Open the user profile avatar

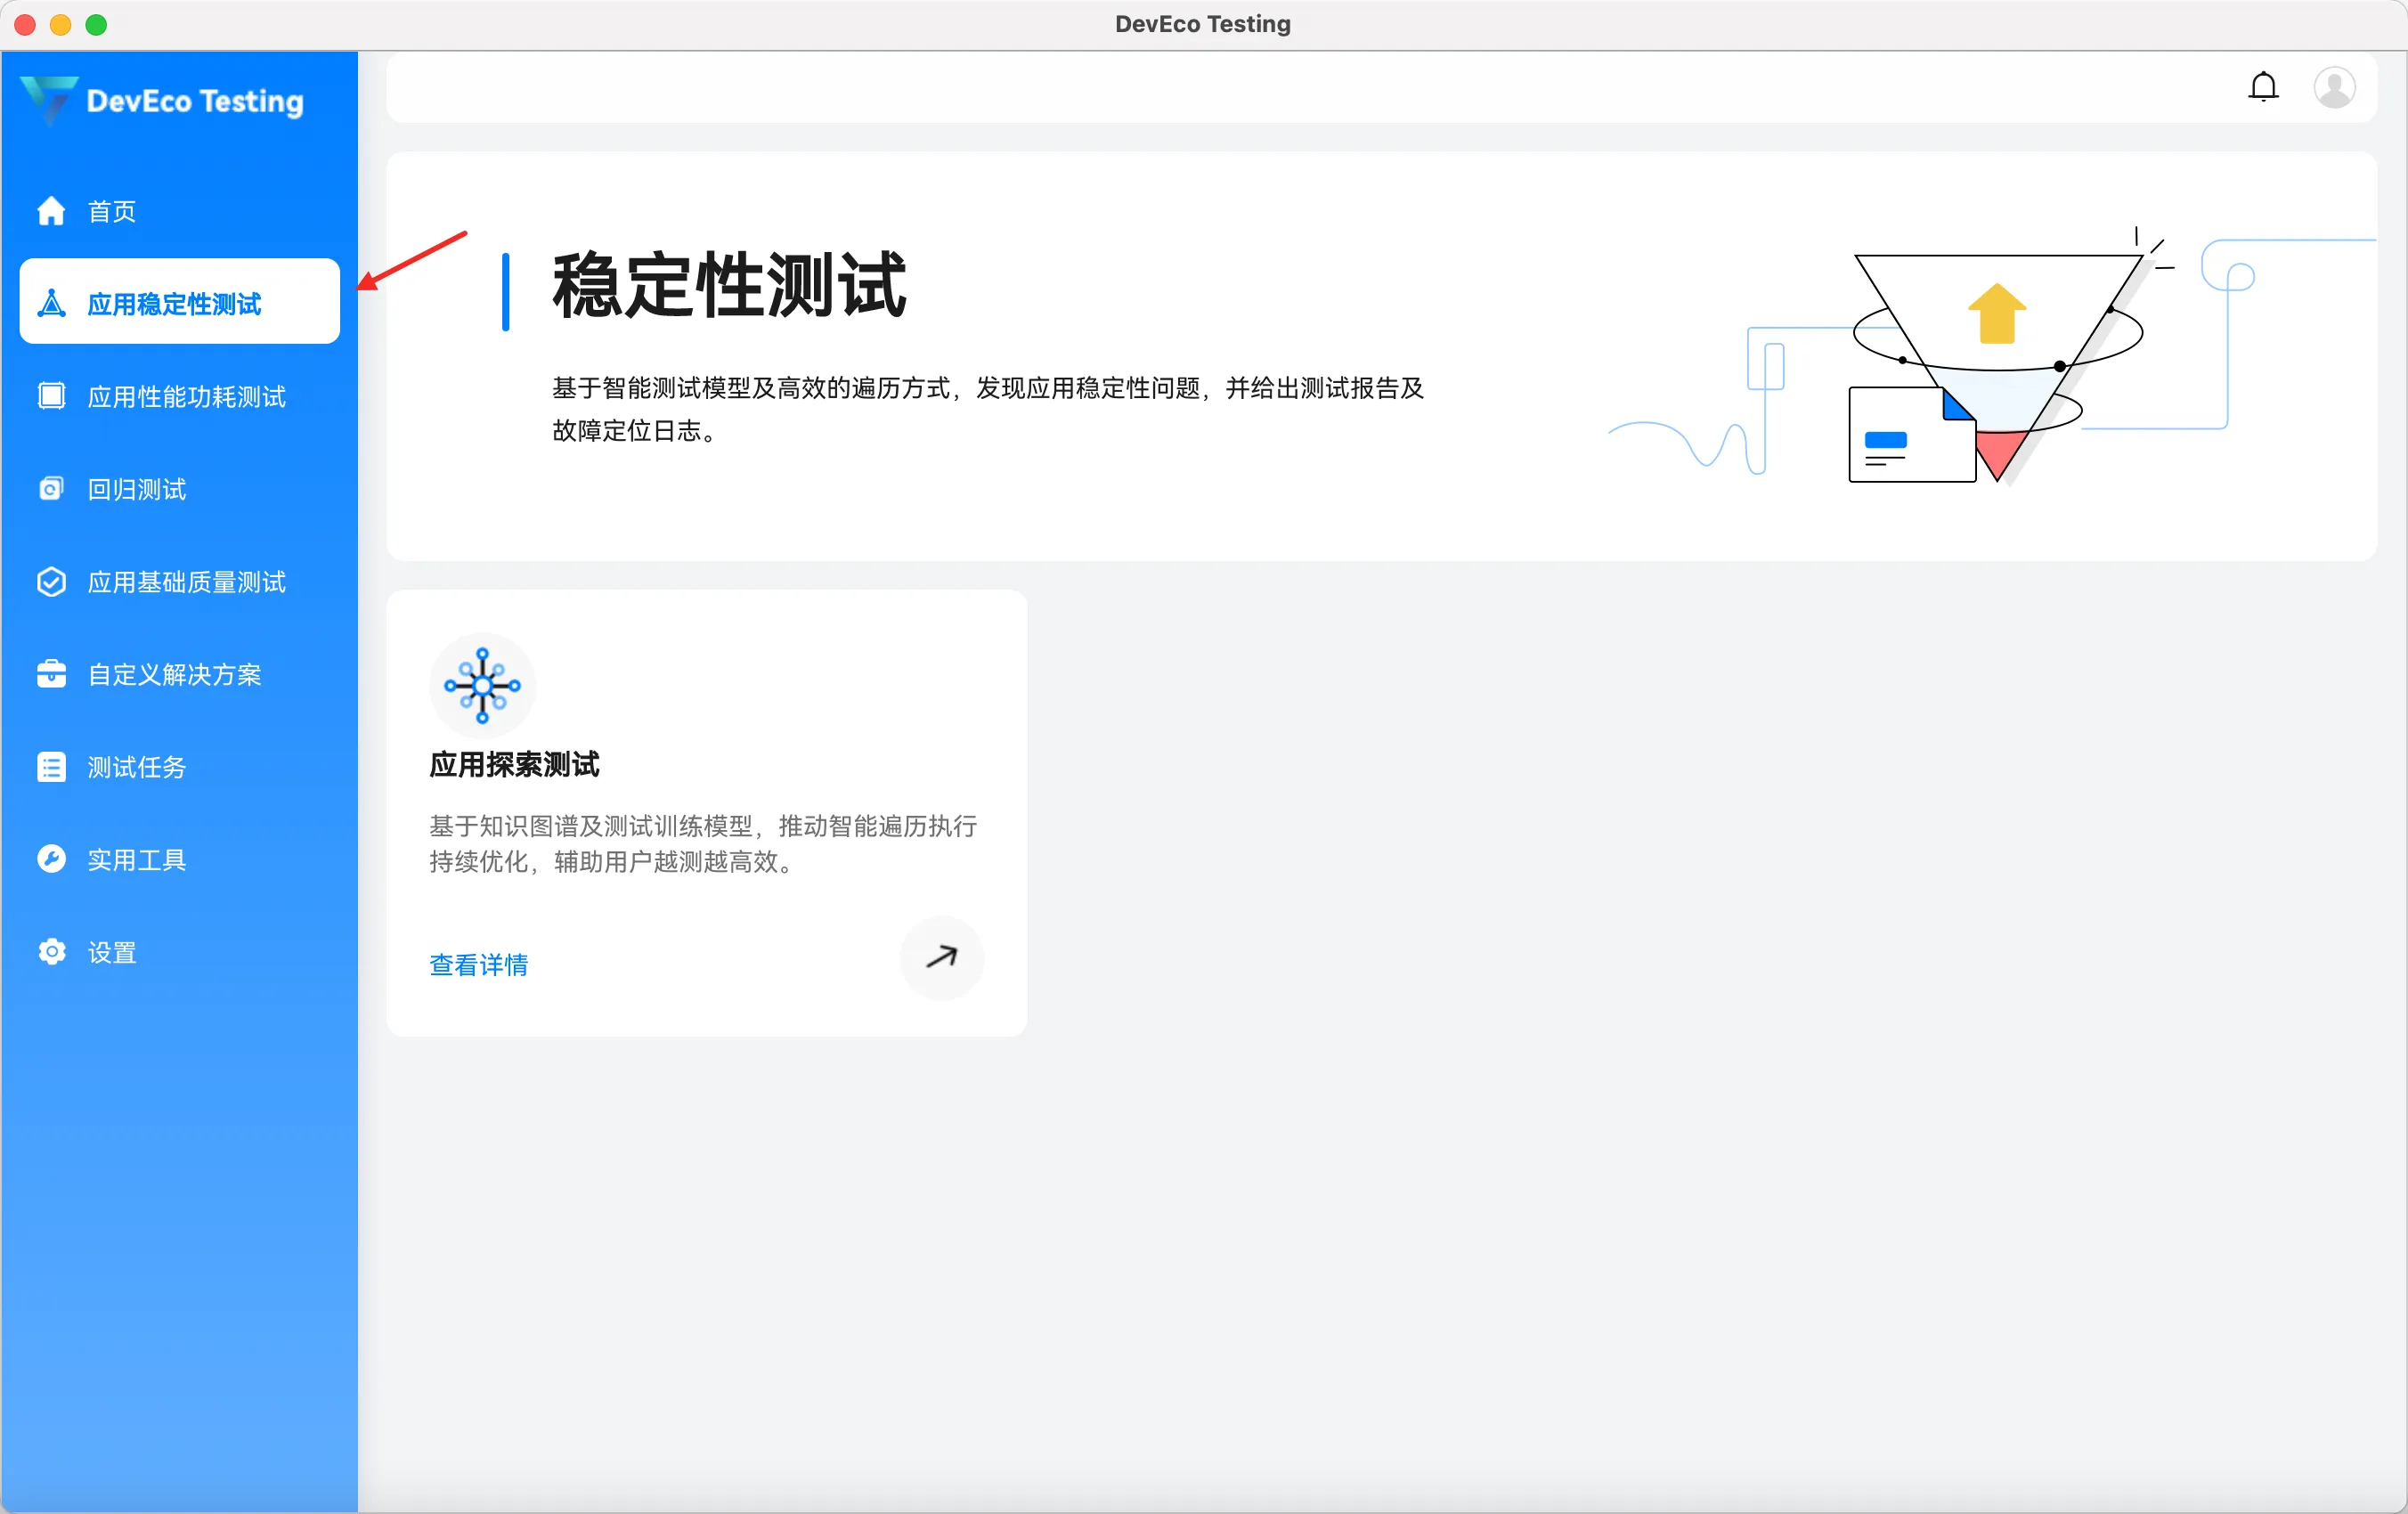[x=2333, y=87]
